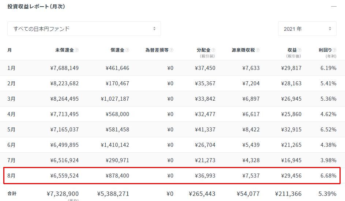Click the 未償還金 column header

click(x=64, y=50)
